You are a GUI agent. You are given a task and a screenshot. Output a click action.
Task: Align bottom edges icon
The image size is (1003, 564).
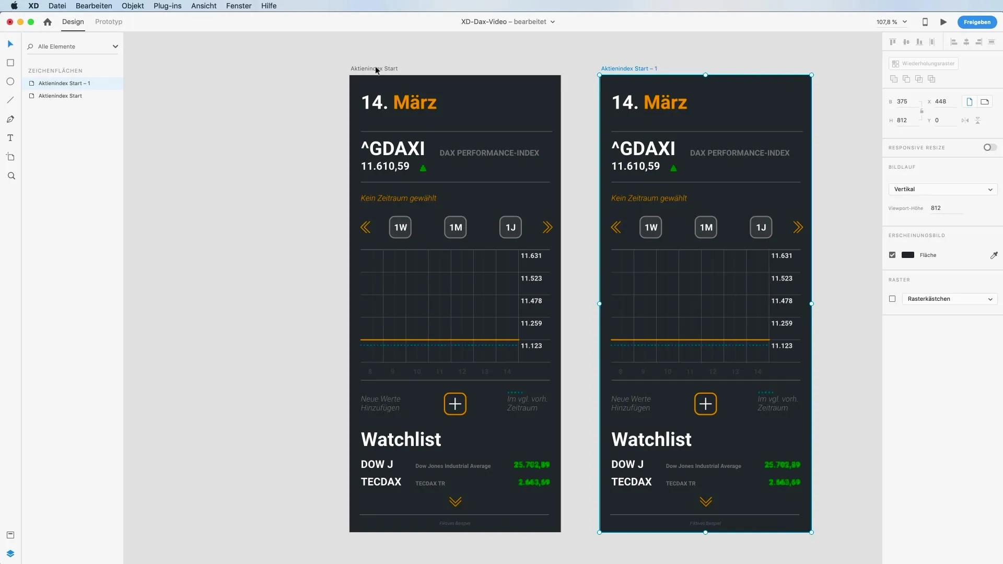919,42
